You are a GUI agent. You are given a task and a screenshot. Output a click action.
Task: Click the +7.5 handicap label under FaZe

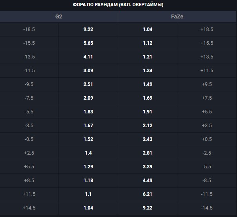207,98
